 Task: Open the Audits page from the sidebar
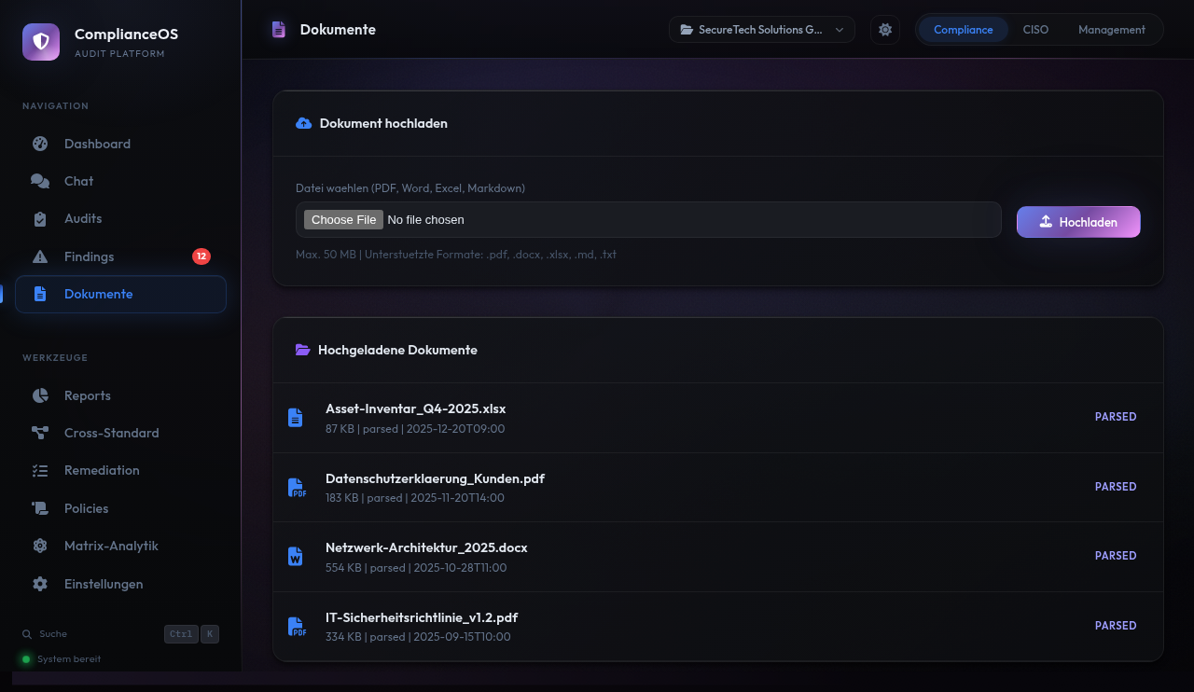[x=83, y=218]
